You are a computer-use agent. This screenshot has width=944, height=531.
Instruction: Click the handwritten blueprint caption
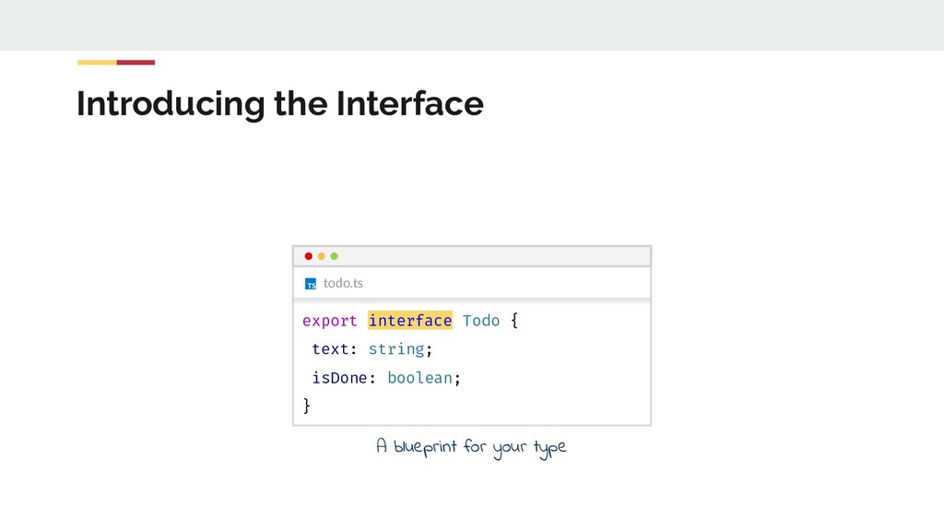pos(471,448)
